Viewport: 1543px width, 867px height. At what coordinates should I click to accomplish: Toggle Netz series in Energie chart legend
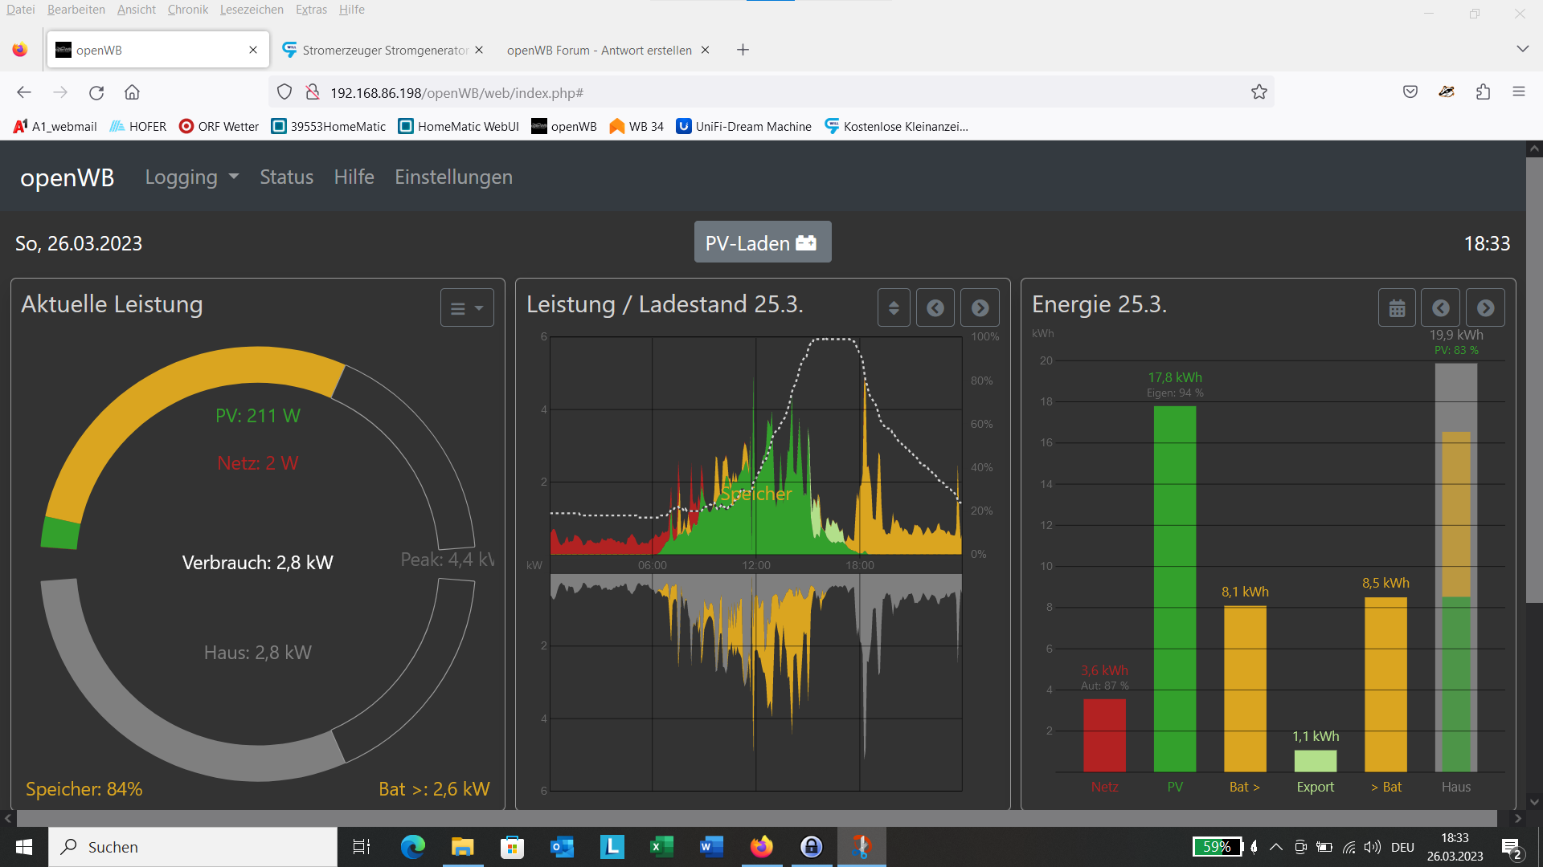pos(1104,787)
